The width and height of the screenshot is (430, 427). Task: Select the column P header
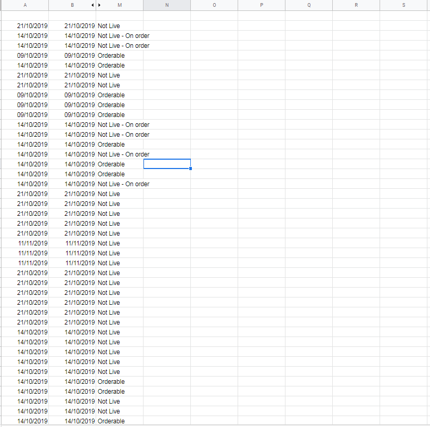tap(261, 5)
